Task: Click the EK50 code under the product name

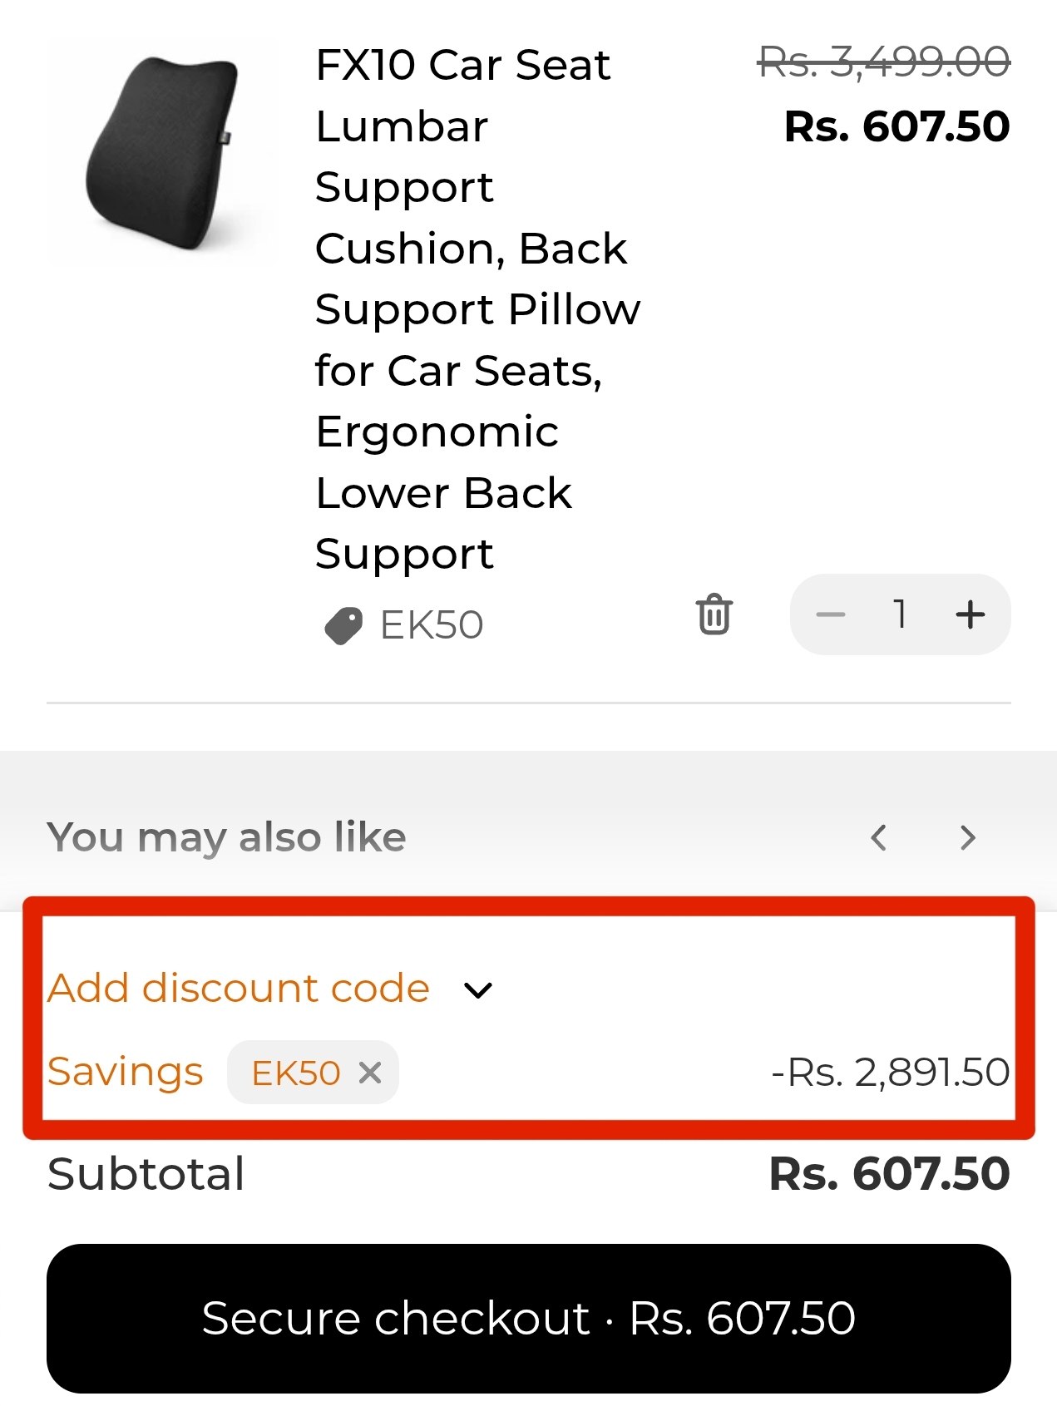Action: 431,625
